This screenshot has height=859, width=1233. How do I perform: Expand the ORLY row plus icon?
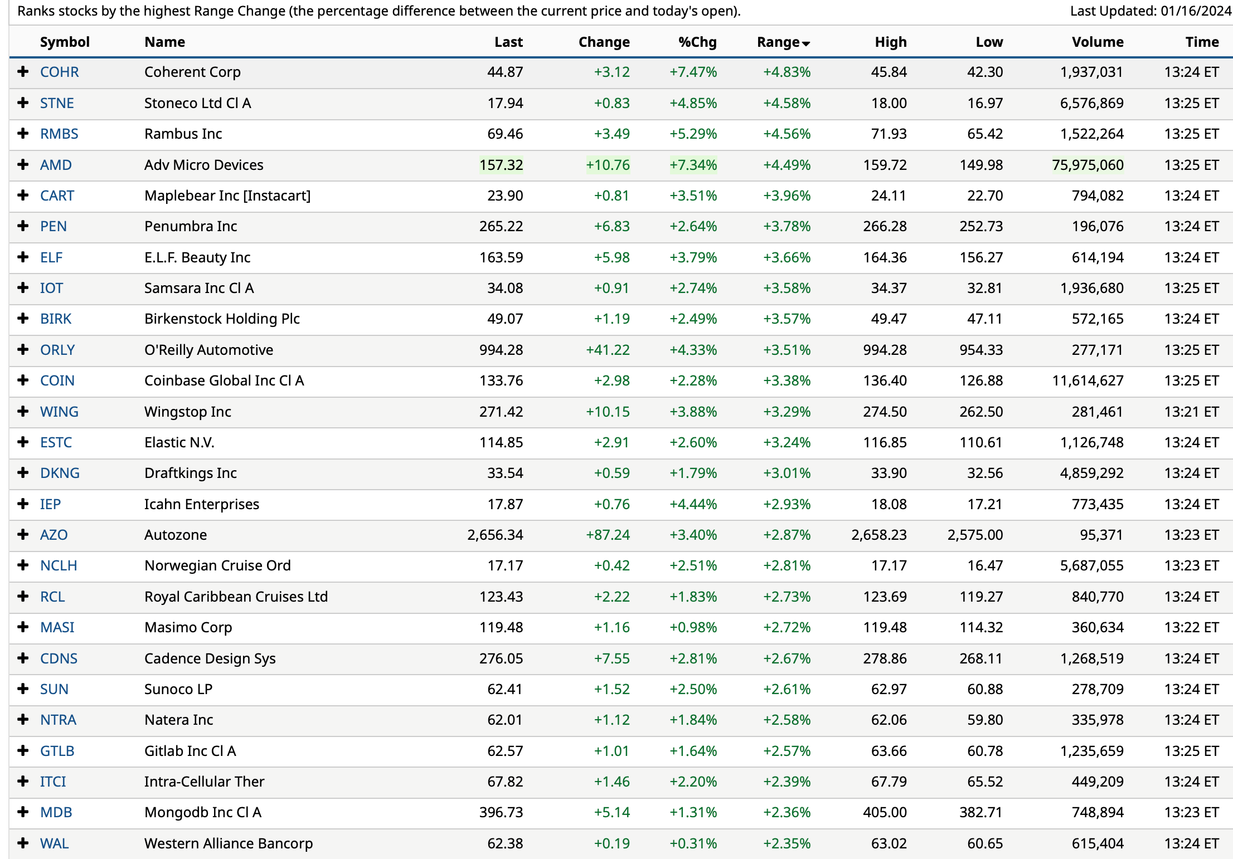[23, 350]
